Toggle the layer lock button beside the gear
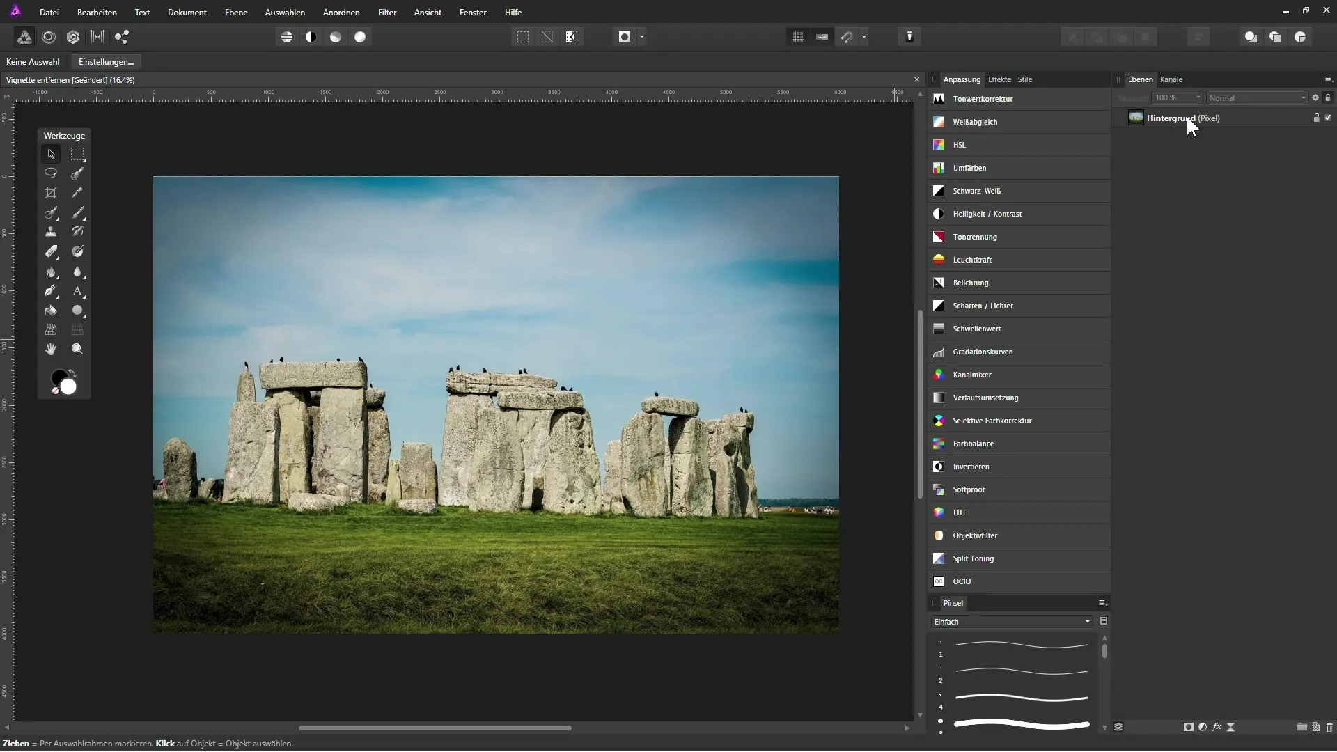The image size is (1337, 752). coord(1328,98)
